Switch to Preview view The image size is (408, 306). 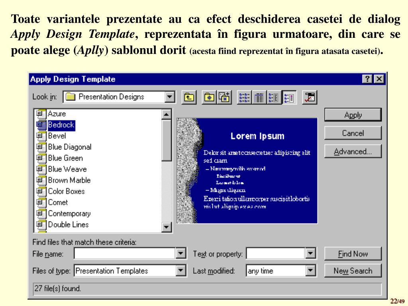coord(289,97)
